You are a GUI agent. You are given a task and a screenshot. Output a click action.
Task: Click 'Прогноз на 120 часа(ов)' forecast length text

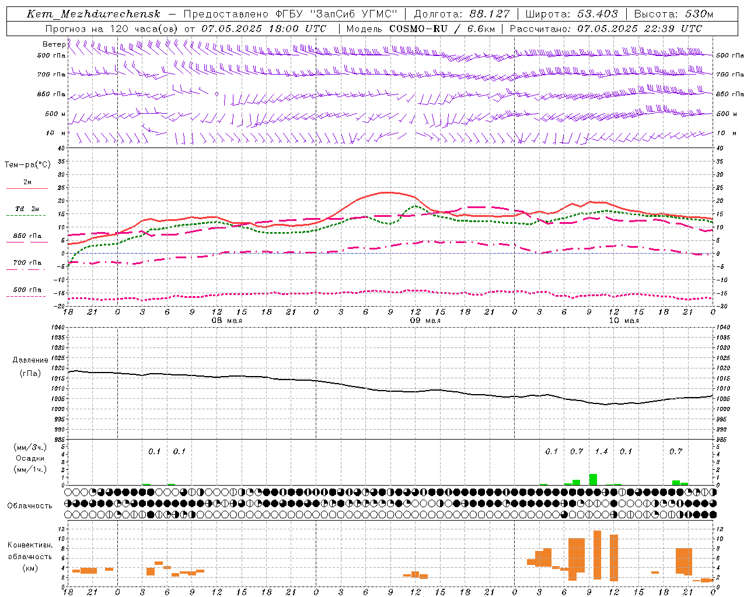(112, 29)
